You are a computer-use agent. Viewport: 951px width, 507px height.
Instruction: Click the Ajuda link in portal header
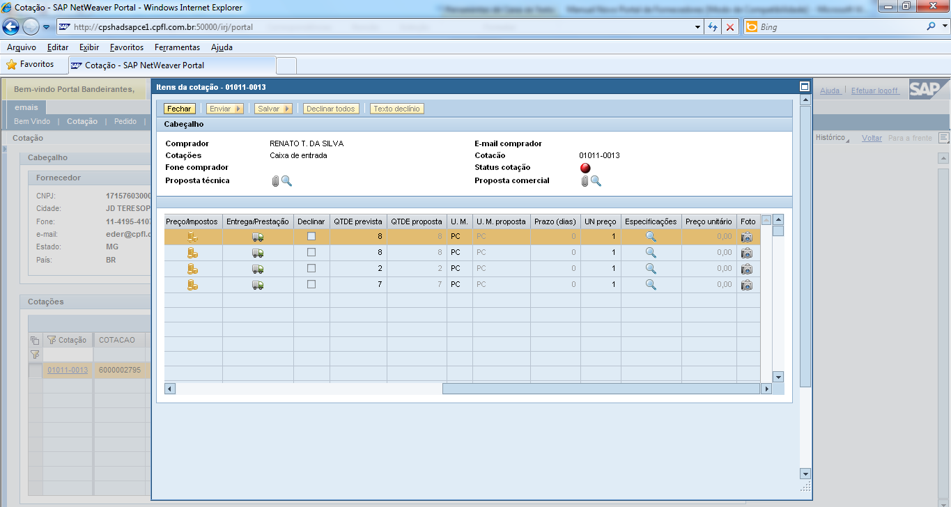[830, 91]
